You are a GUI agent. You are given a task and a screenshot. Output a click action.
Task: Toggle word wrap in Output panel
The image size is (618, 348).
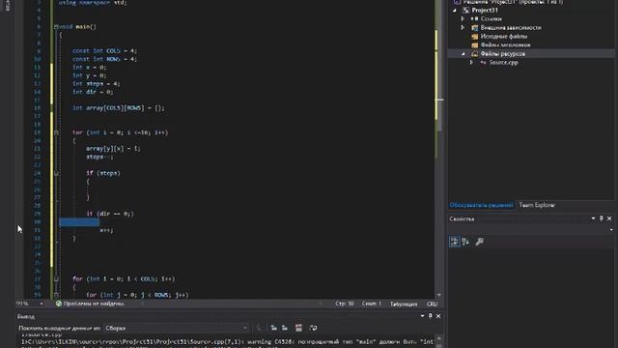(x=313, y=328)
